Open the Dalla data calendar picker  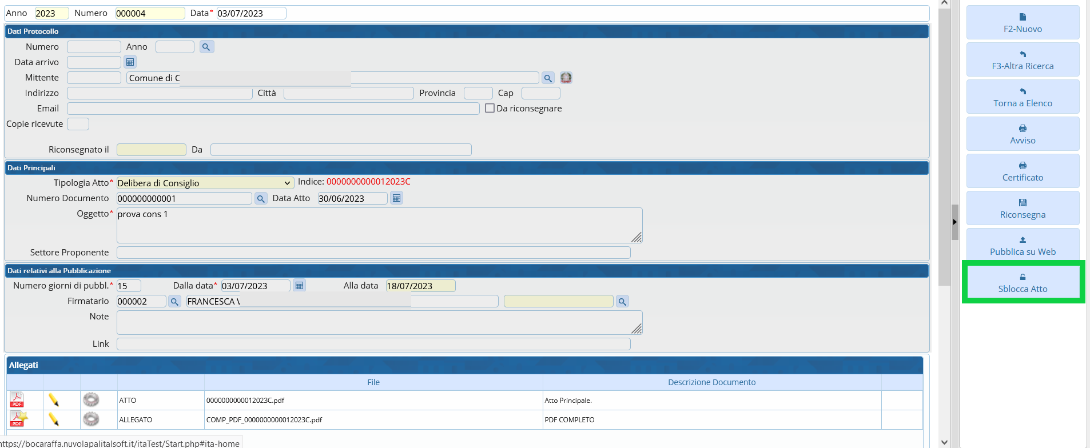pos(299,286)
